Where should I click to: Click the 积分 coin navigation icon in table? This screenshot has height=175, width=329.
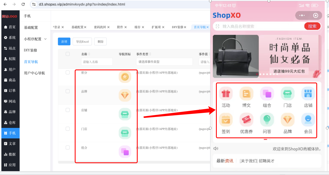pos(125,77)
